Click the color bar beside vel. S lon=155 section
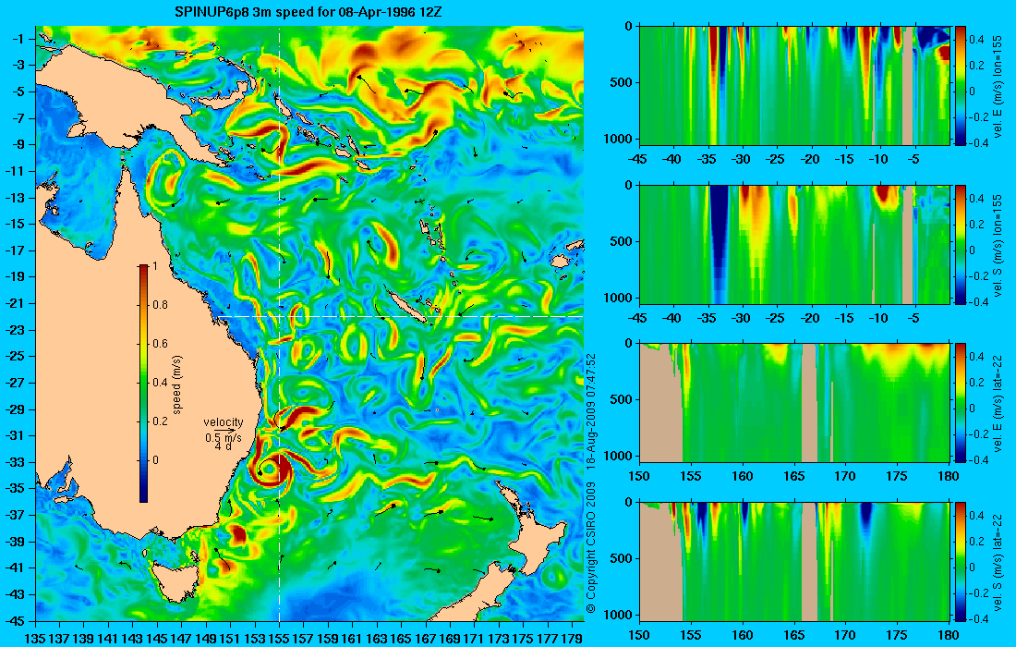This screenshot has height=647, width=1016. (960, 244)
